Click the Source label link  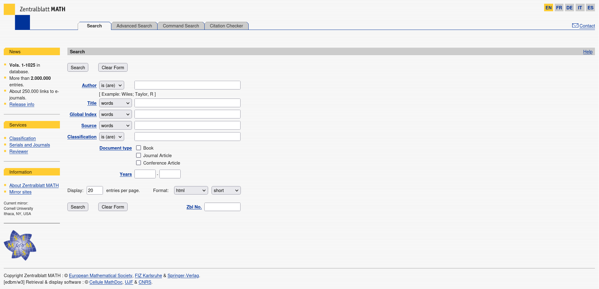[89, 126]
